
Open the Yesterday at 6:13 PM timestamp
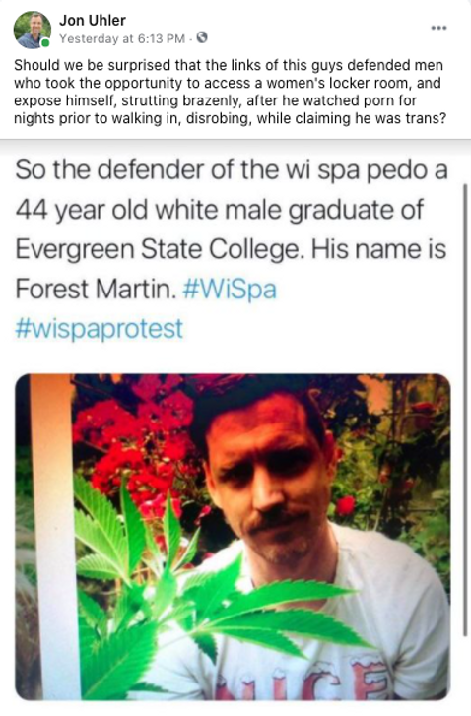tap(122, 38)
